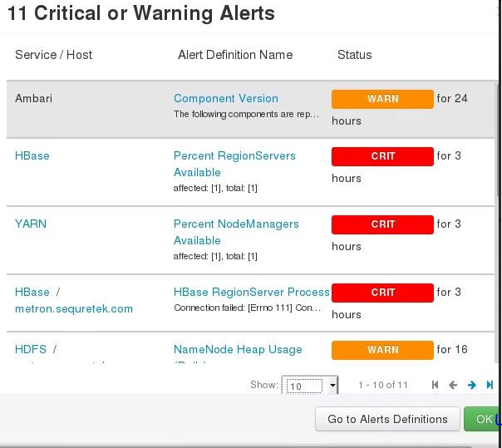Click CRIT badge for Percent RegionServers Available
This screenshot has width=502, height=448.
tap(382, 156)
